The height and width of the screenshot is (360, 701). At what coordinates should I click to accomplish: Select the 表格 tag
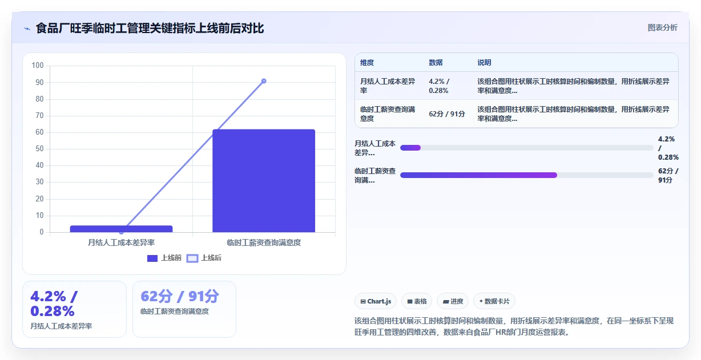click(417, 301)
